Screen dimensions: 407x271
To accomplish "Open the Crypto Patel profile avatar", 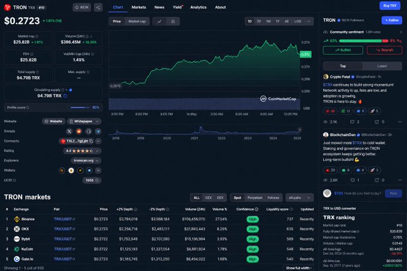I will point(326,77).
